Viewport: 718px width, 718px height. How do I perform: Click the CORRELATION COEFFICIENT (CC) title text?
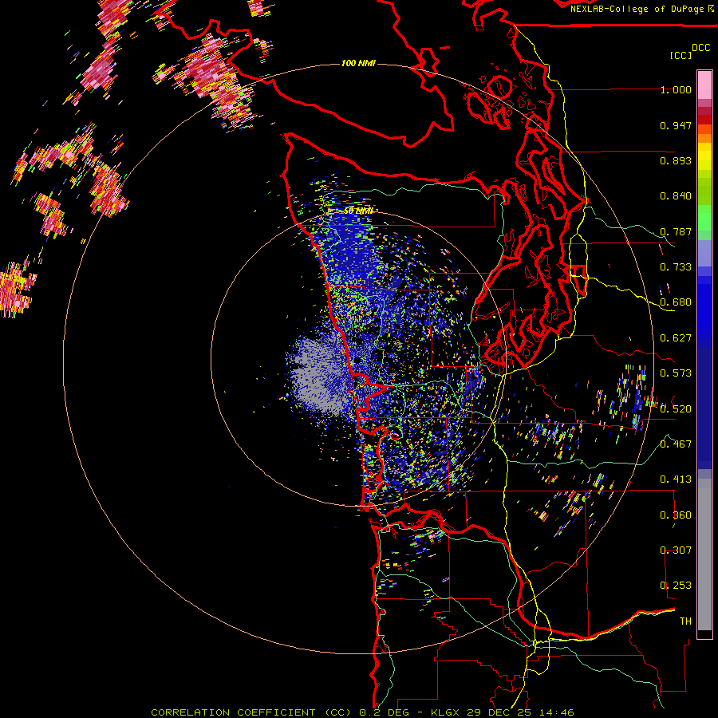(x=251, y=712)
